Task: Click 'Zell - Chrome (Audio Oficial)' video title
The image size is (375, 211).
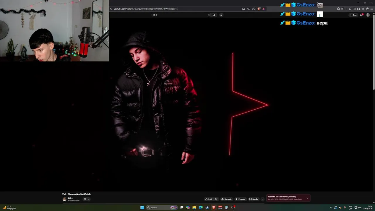Action: [x=76, y=194]
